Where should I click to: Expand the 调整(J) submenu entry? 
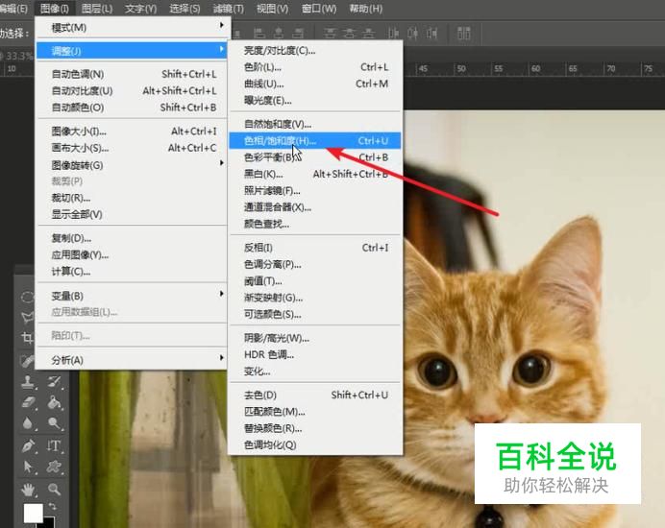tap(133, 51)
